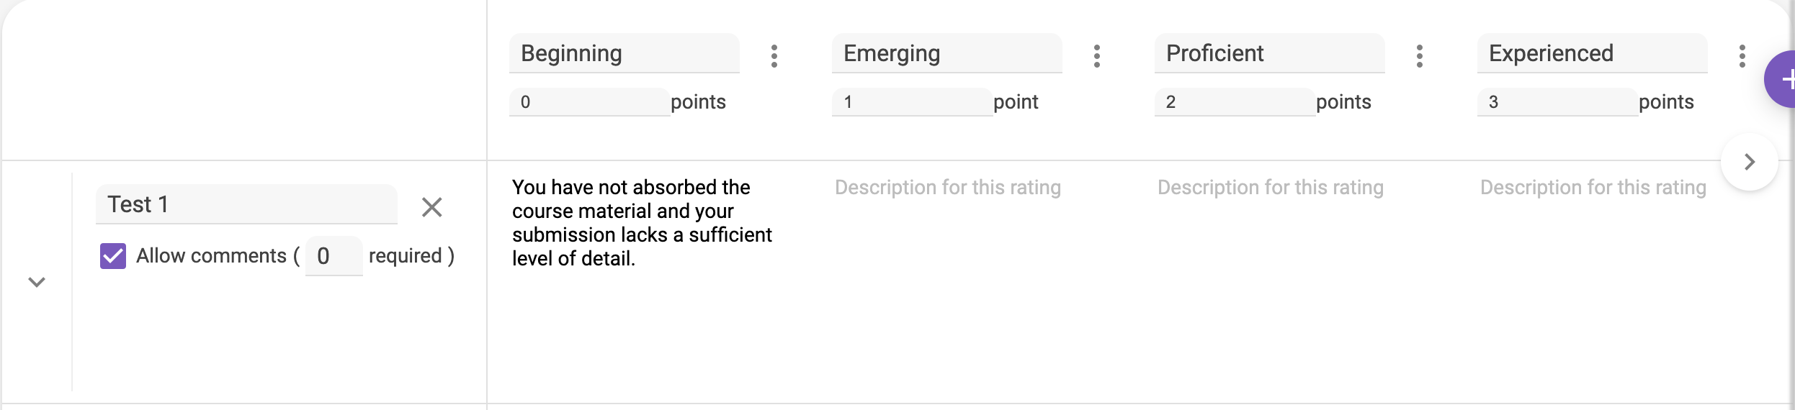Image resolution: width=1795 pixels, height=410 pixels.
Task: Add description for the Emerging rating
Action: coord(948,188)
